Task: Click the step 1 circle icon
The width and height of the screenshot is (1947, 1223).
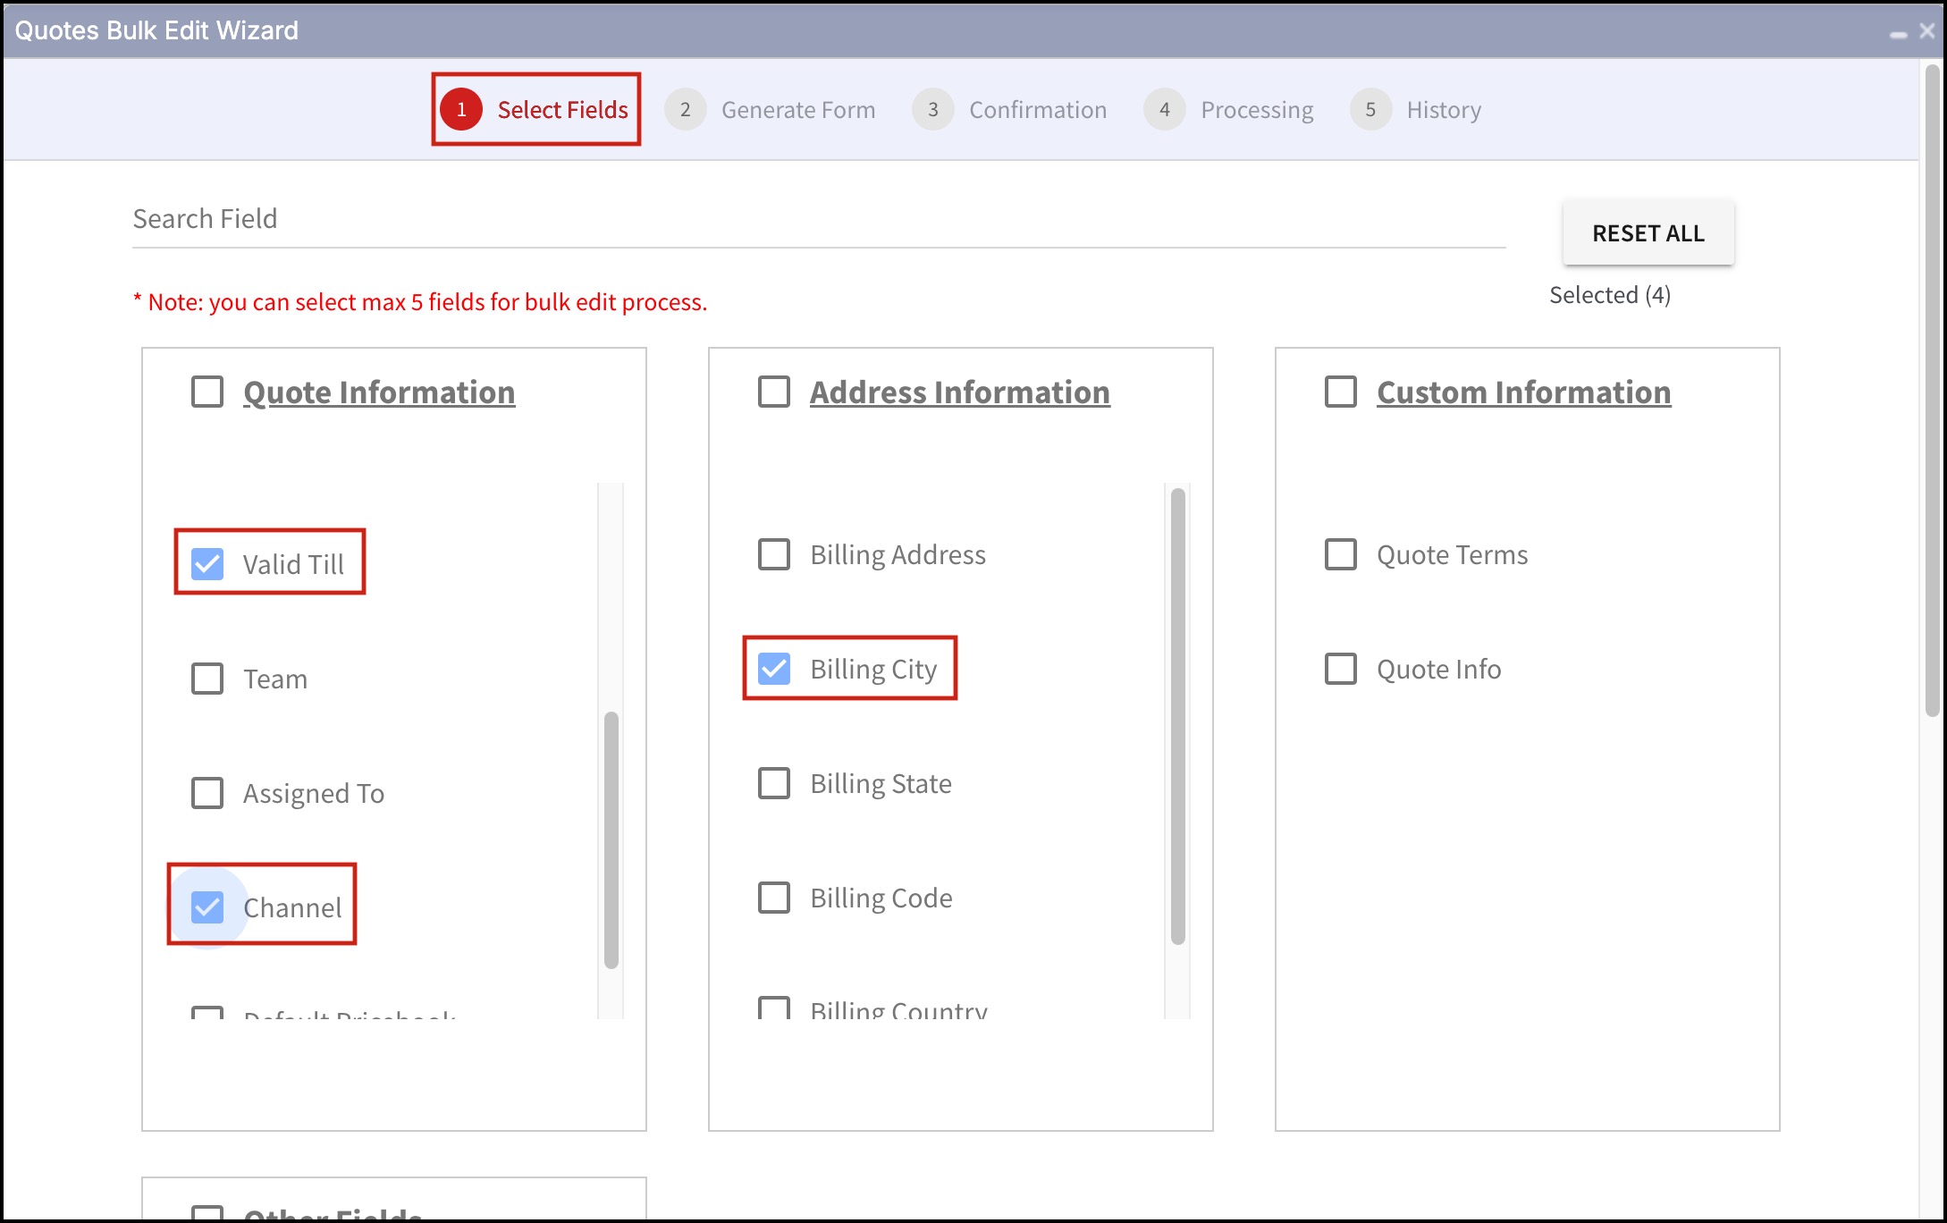Action: pyautogui.click(x=461, y=109)
